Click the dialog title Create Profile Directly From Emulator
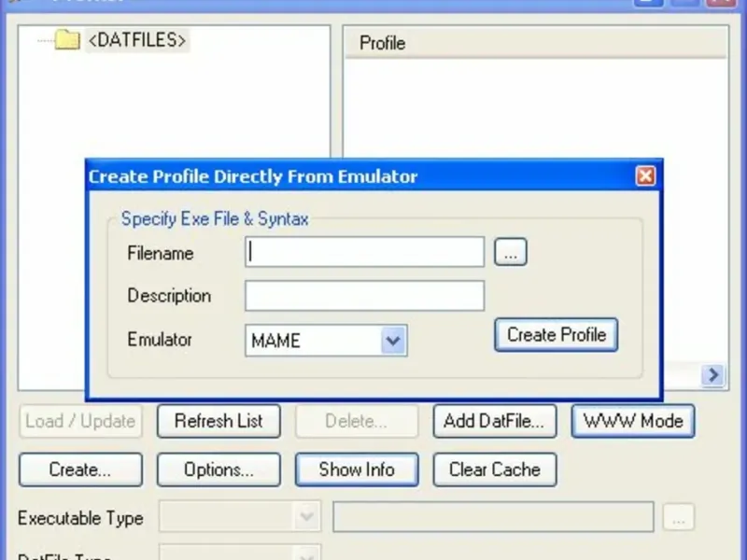Image resolution: width=747 pixels, height=560 pixels. point(253,176)
